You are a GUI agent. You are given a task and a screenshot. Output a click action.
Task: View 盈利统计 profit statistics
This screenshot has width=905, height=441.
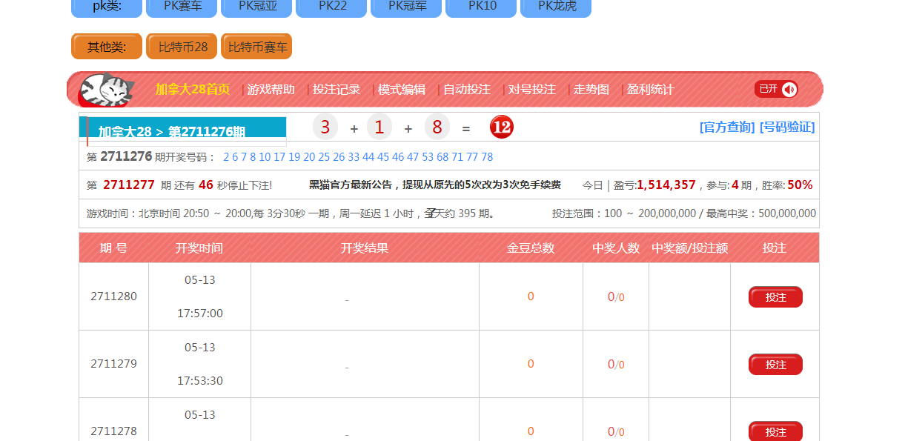(650, 90)
